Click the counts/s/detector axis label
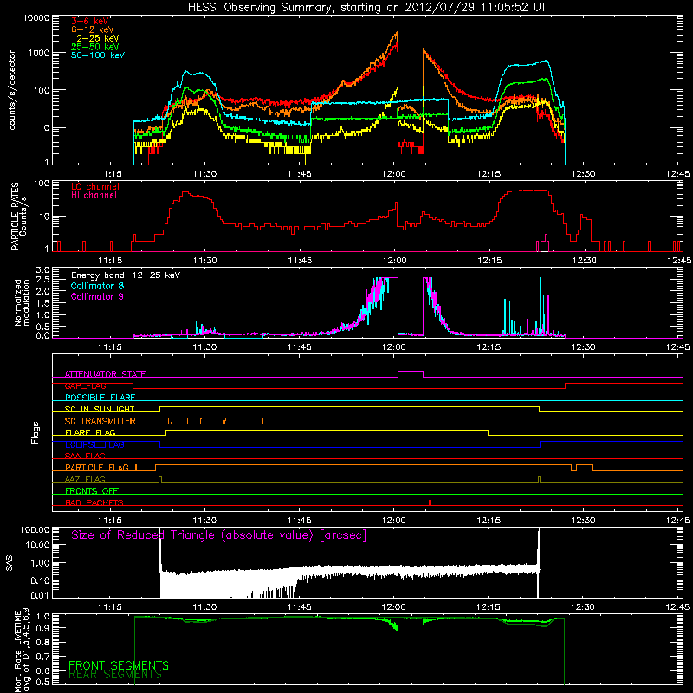Image resolution: width=693 pixels, height=693 pixels. pos(12,90)
